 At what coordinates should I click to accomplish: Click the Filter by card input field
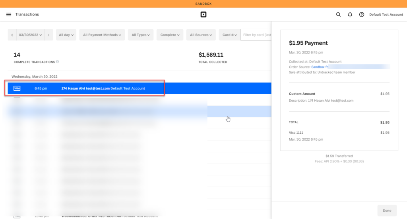[256, 35]
